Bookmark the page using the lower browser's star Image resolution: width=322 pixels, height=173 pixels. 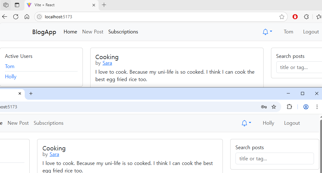[x=274, y=107]
